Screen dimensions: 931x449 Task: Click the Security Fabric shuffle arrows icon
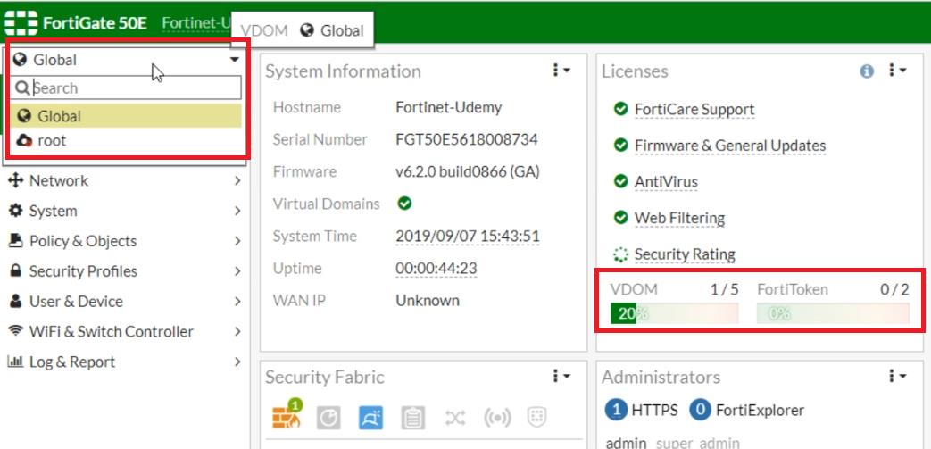point(455,418)
